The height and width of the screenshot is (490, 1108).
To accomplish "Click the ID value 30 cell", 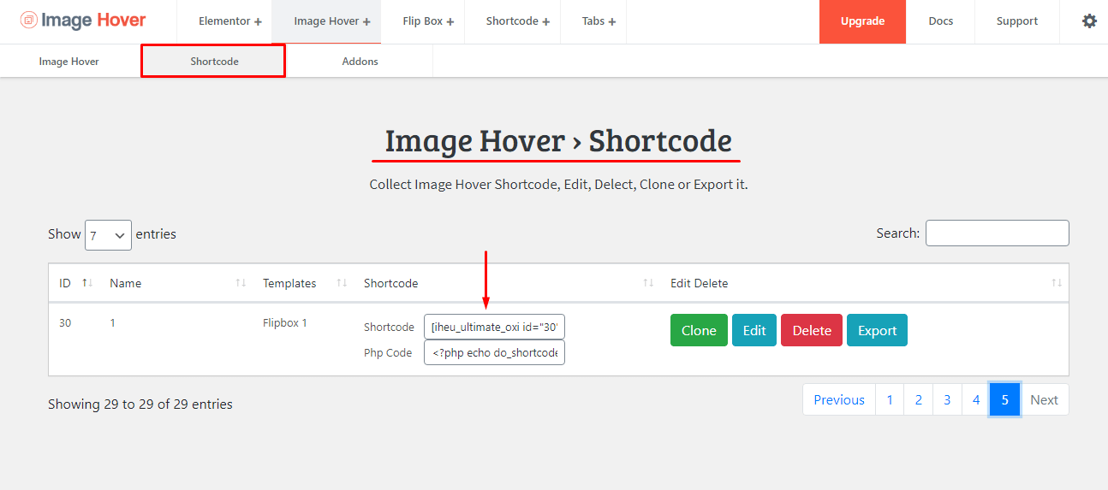I will coord(65,323).
